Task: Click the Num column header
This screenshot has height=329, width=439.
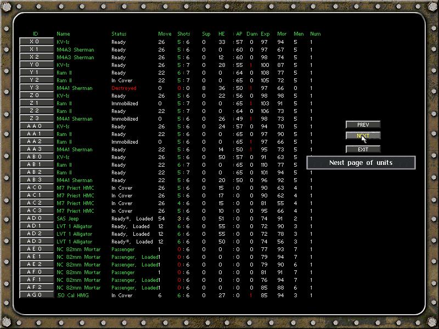Action: coord(315,34)
